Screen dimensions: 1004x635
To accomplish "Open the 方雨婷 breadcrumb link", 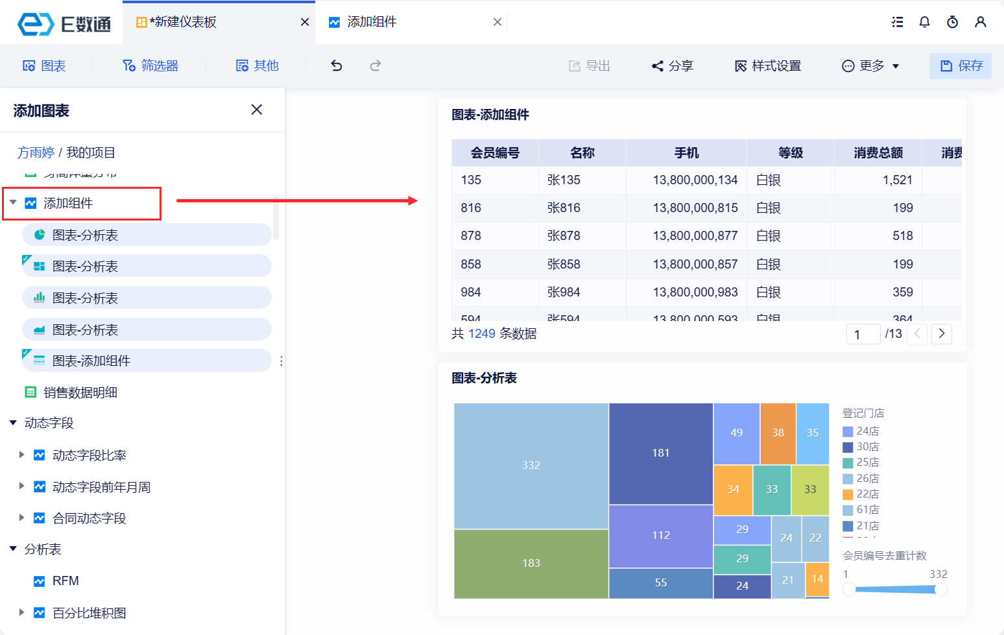I will click(x=36, y=152).
